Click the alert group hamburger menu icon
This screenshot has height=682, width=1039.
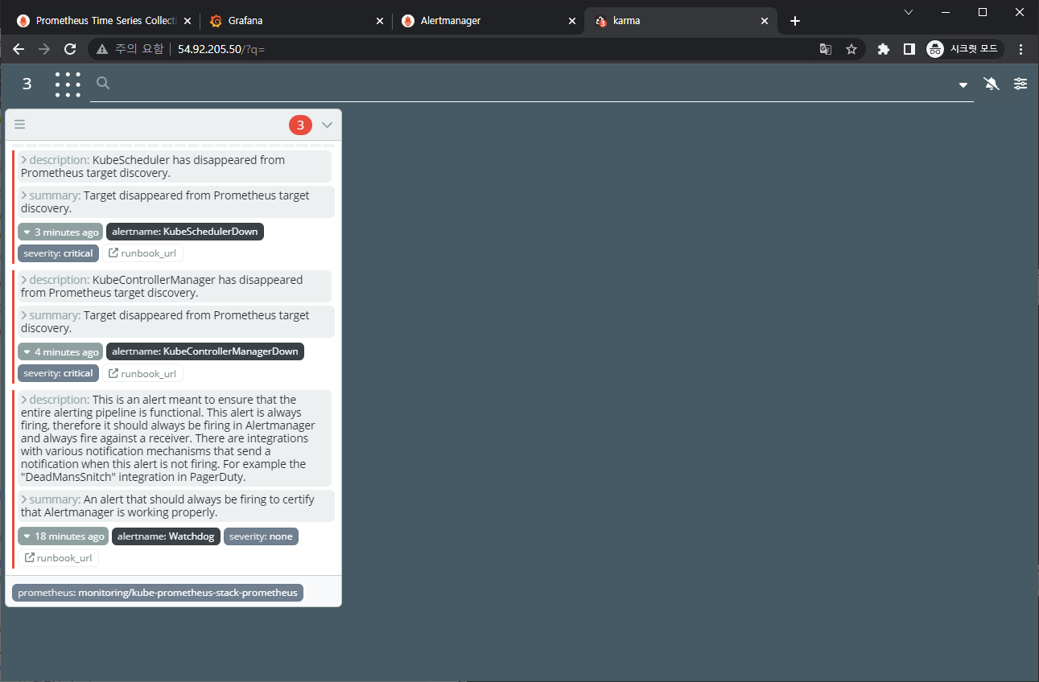[x=20, y=125]
